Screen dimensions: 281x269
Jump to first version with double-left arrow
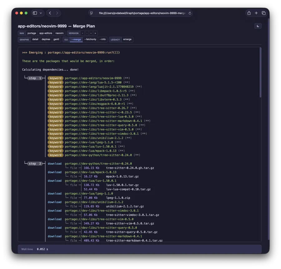[x=82, y=33]
